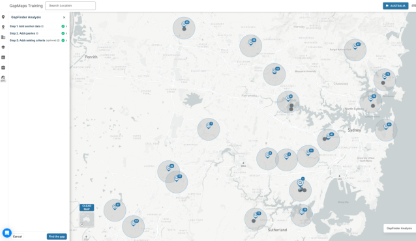Open the GapFinder Analysis tab at bottom right
The image size is (416, 241).
[399, 228]
